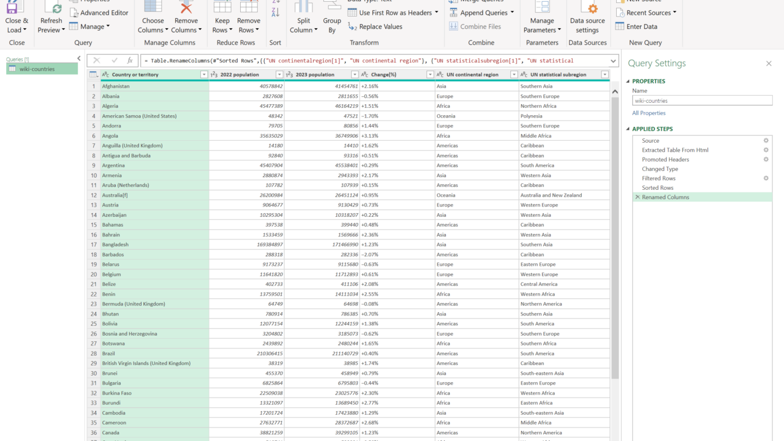Delete the Renamed Columns step
The height and width of the screenshot is (441, 784).
pyautogui.click(x=638, y=197)
